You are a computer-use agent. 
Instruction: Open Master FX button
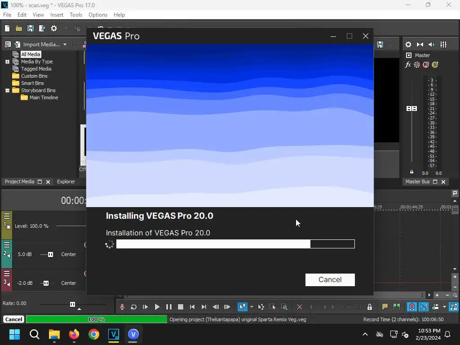coord(408,65)
